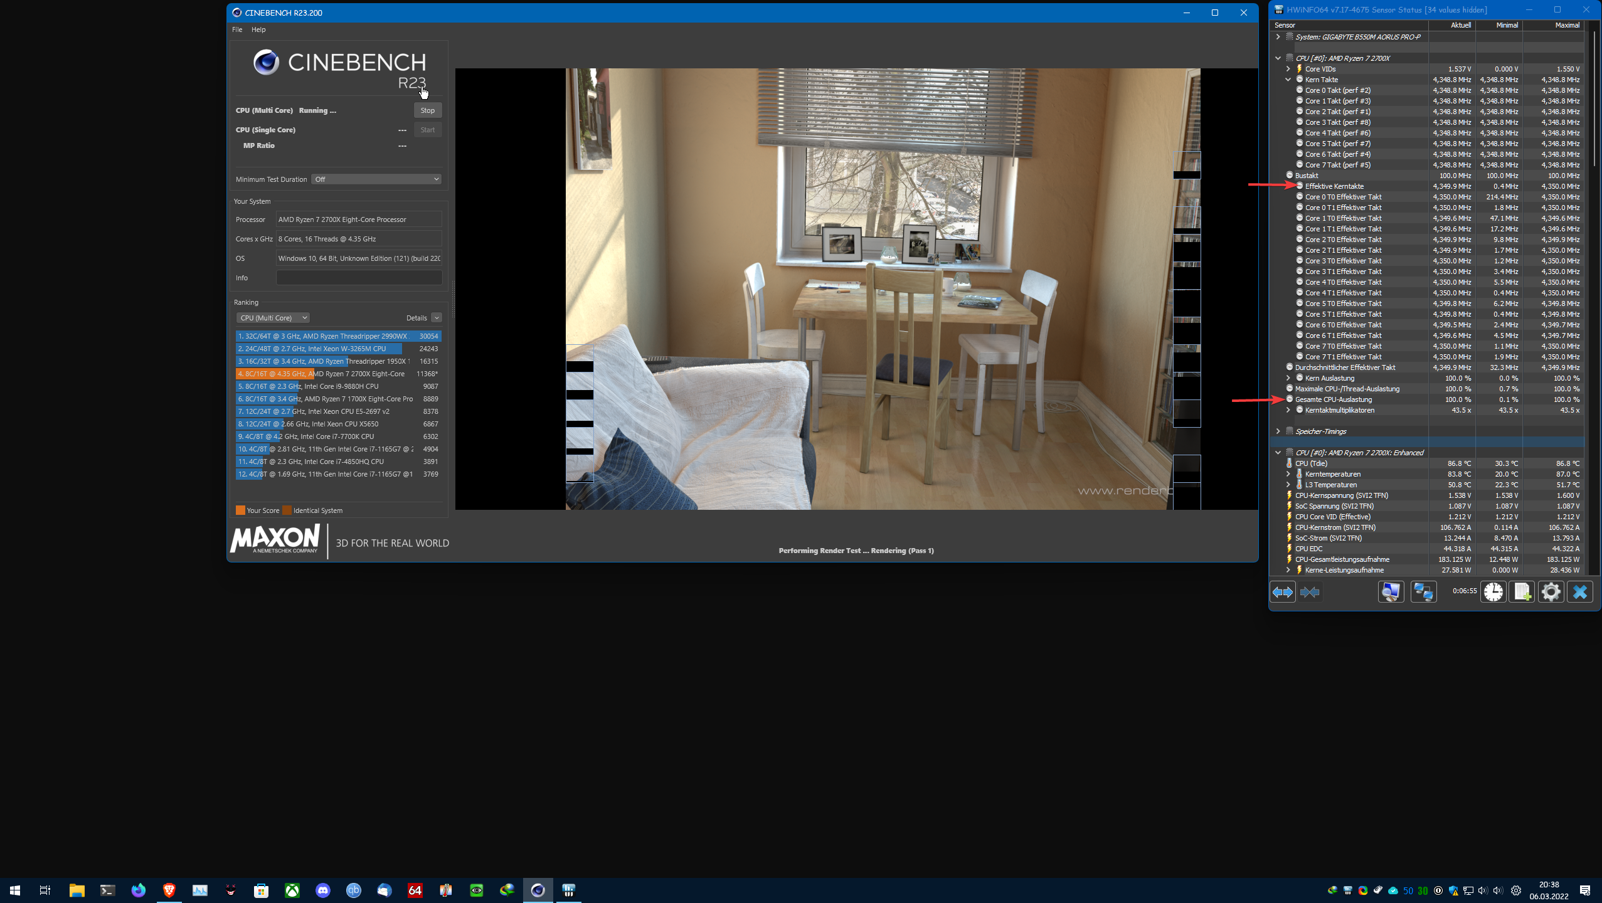Expand the Speicher-Timings section
The width and height of the screenshot is (1602, 903).
[x=1278, y=431]
